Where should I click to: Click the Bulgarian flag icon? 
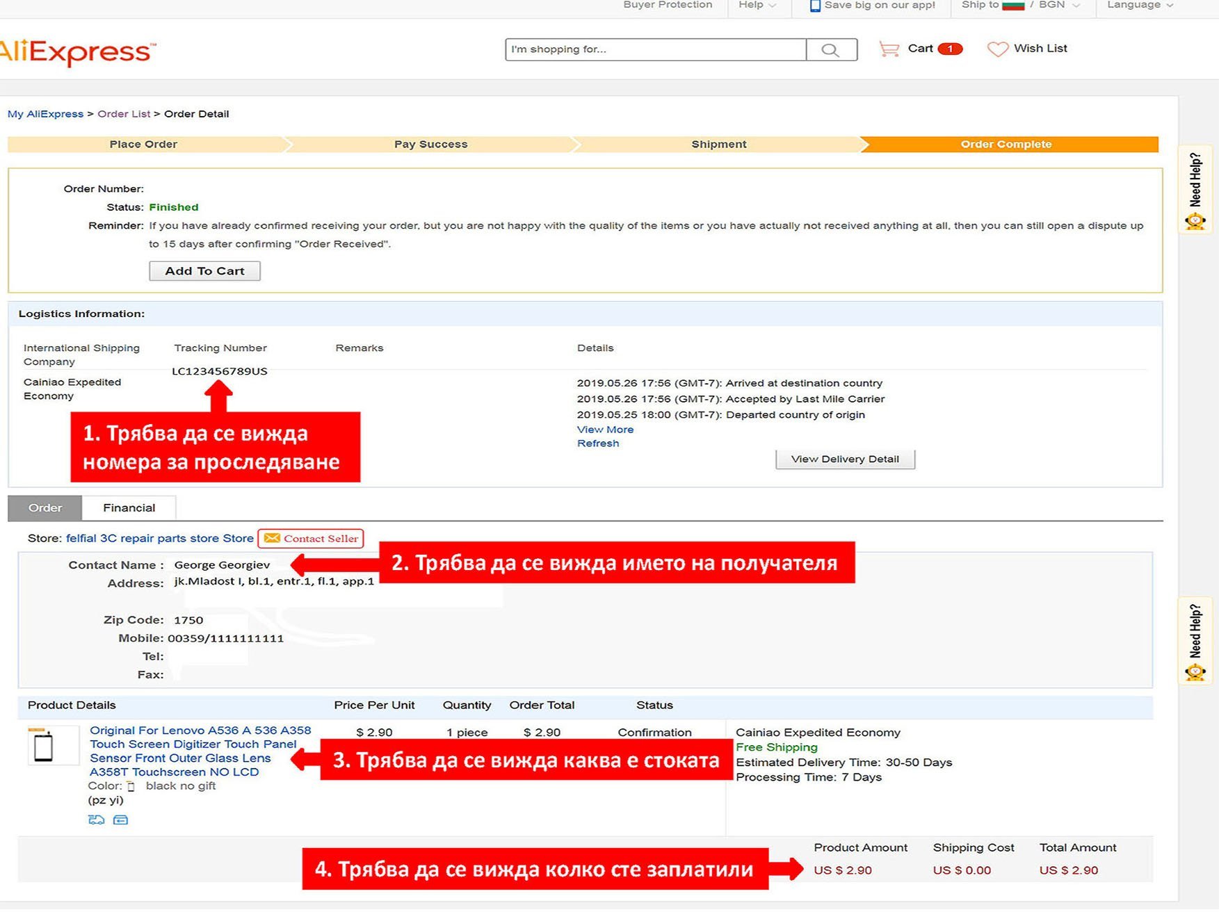coord(1013,6)
